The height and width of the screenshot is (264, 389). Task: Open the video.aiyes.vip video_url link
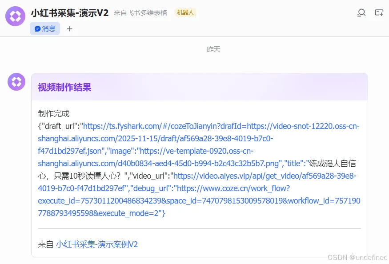197,182
